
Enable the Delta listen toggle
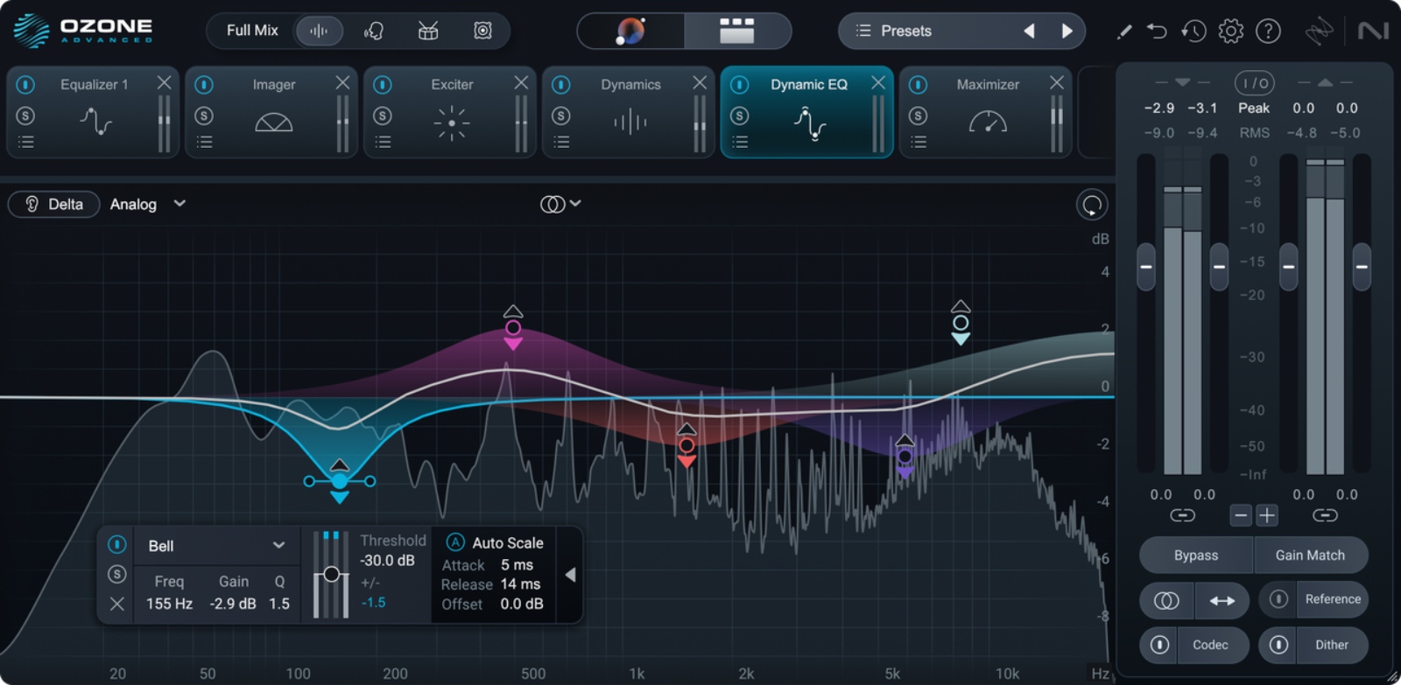54,204
